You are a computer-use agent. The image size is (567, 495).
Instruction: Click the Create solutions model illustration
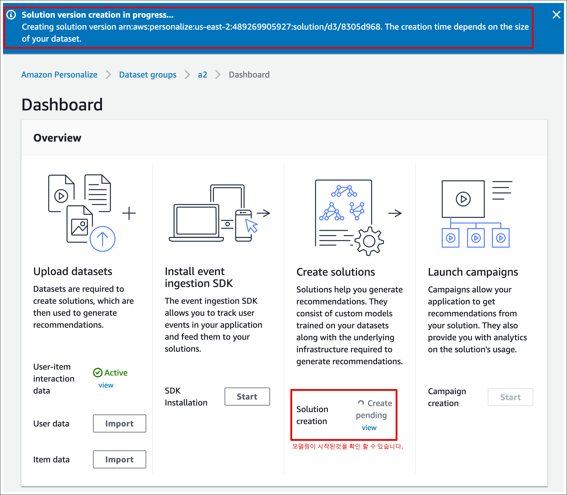coord(349,217)
